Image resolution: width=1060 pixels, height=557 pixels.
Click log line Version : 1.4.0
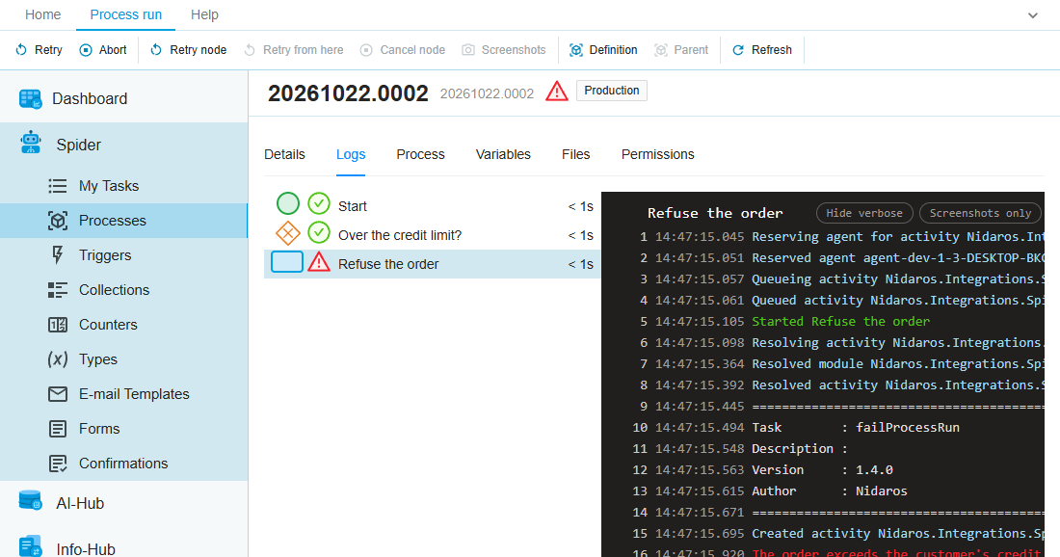tap(822, 470)
